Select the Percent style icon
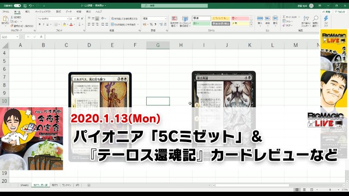The image size is (349, 196). [151, 24]
